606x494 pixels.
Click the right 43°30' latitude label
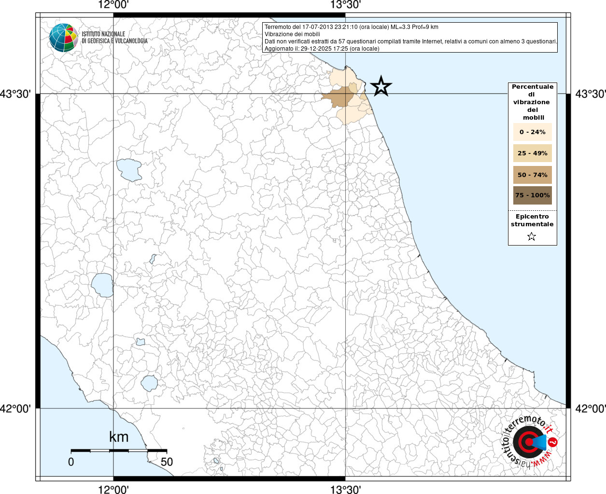(x=590, y=94)
